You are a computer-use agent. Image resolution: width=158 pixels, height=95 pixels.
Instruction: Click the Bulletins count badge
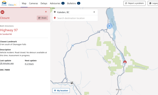79,3
